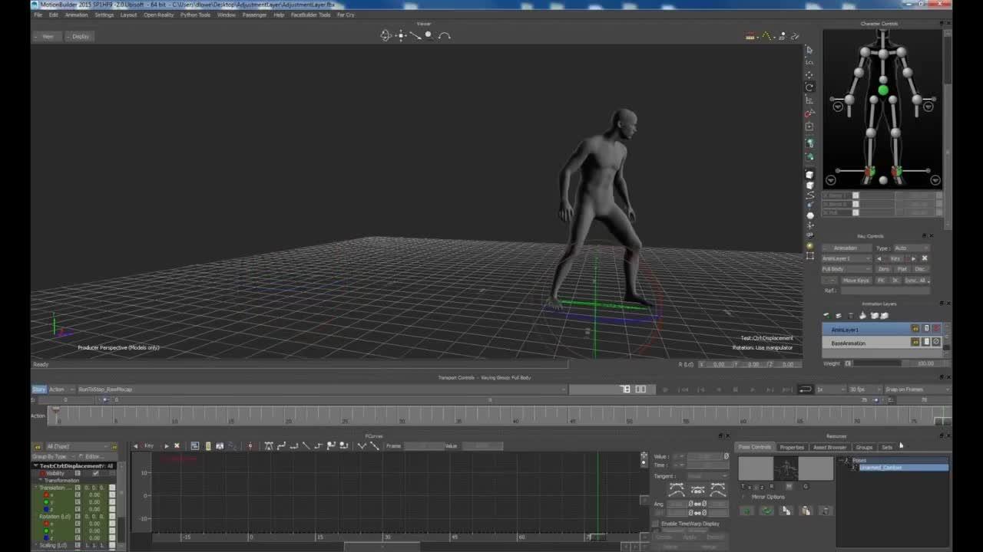Select the Unarmed_Combat pose item
This screenshot has height=552, width=983.
coord(880,468)
